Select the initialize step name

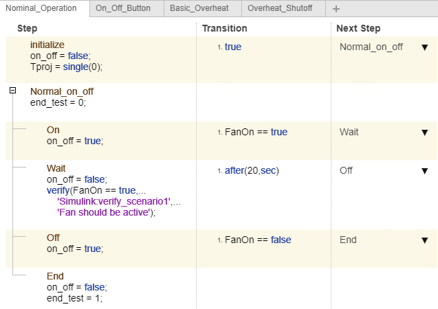click(x=48, y=44)
